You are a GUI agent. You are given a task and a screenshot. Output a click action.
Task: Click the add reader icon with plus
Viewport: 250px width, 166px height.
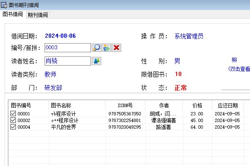coord(107,48)
